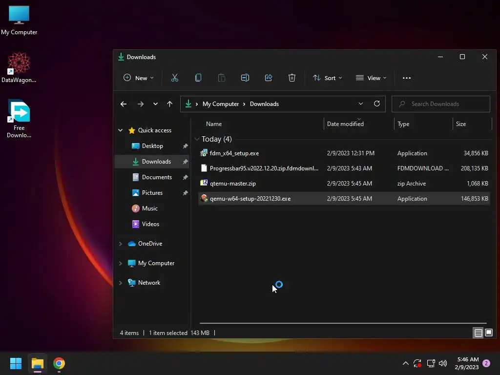
Task: Expand the Network tree node
Action: pos(121,283)
